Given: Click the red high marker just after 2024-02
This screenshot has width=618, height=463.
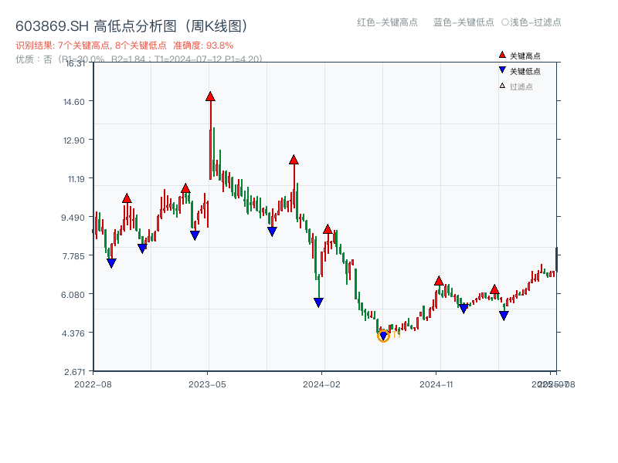Looking at the screenshot, I should pos(328,229).
